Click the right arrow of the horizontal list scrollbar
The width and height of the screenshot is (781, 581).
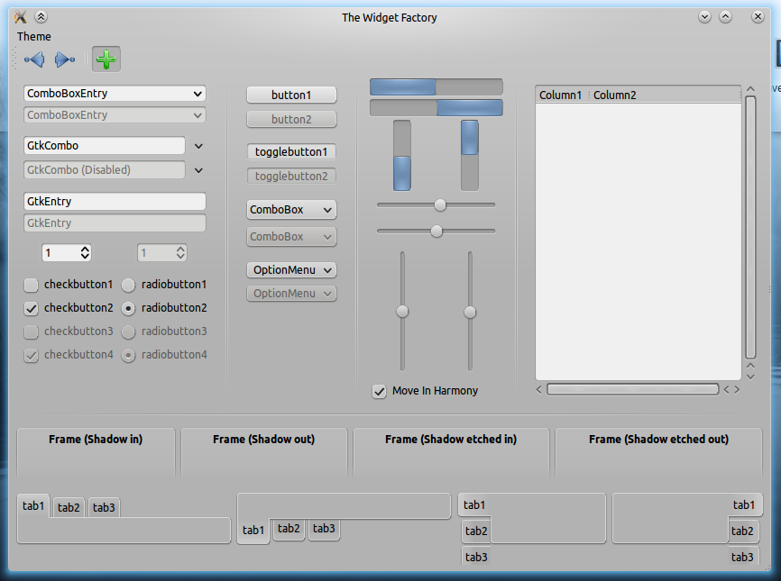(x=737, y=390)
